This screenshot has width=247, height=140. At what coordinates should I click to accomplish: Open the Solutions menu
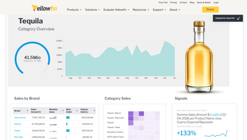(92, 10)
